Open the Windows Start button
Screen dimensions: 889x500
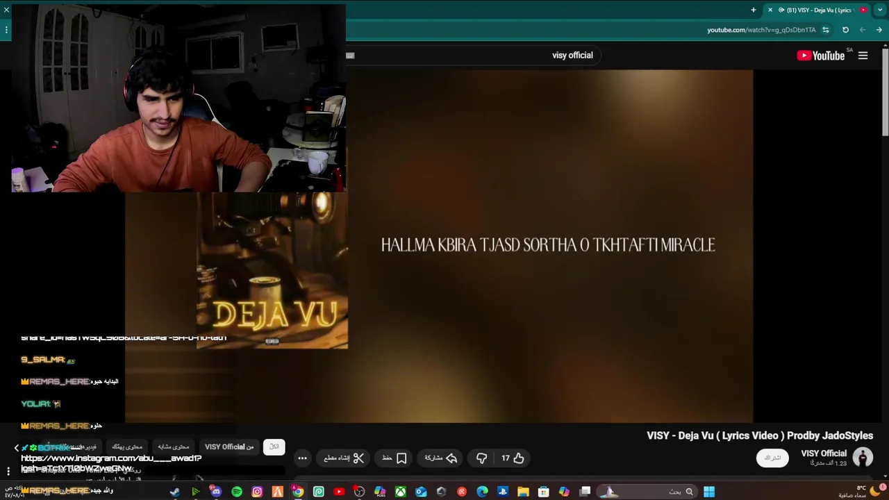coord(709,492)
